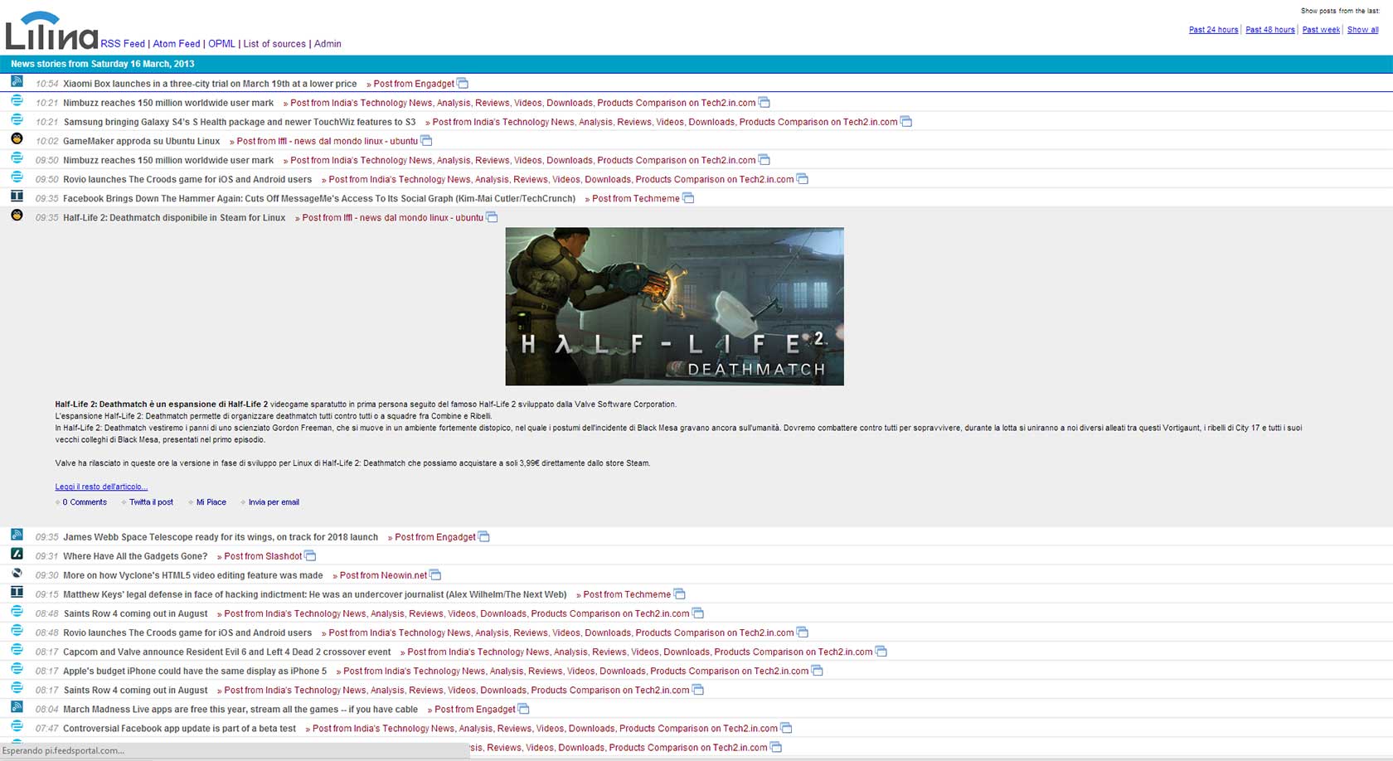
Task: Open new-window icon on Matthew Keys row
Action: click(680, 594)
